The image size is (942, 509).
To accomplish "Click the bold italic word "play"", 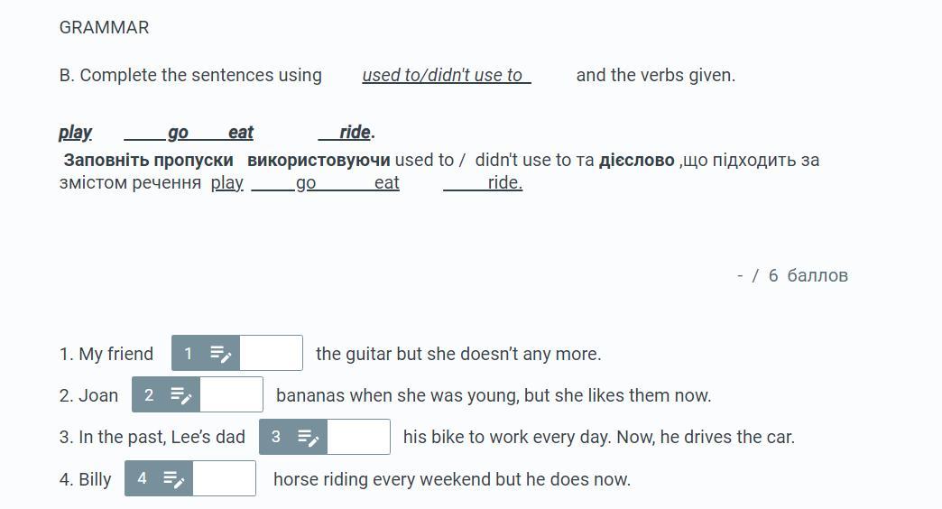I will [75, 132].
